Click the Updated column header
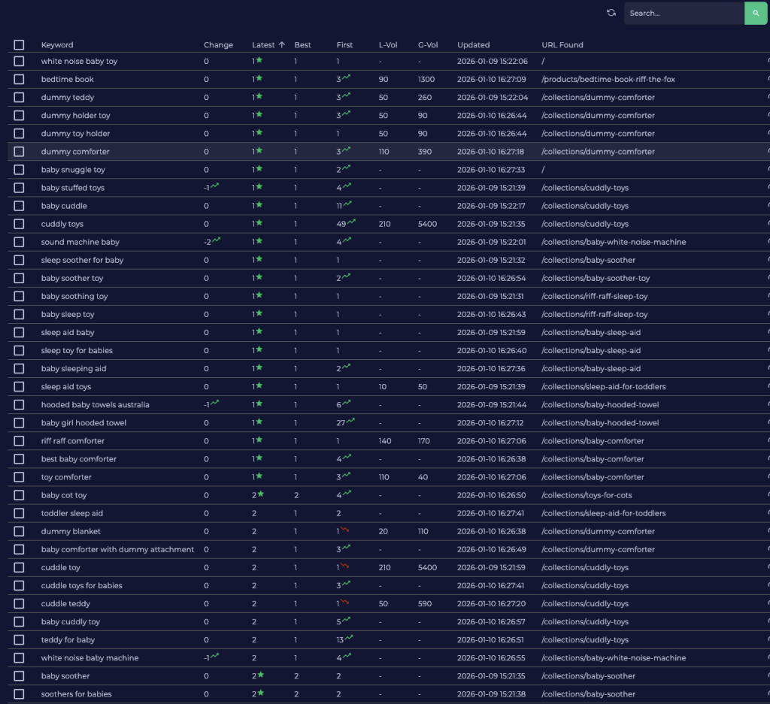The image size is (770, 704). 473,45
